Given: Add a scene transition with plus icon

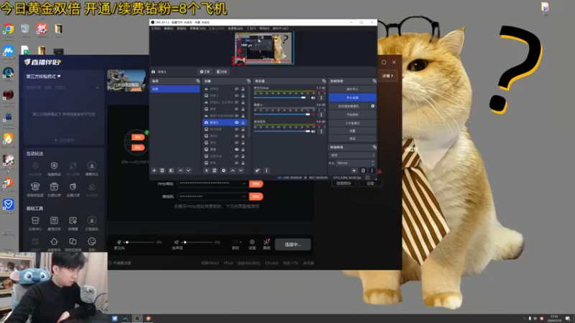Looking at the screenshot, I should 354,171.
